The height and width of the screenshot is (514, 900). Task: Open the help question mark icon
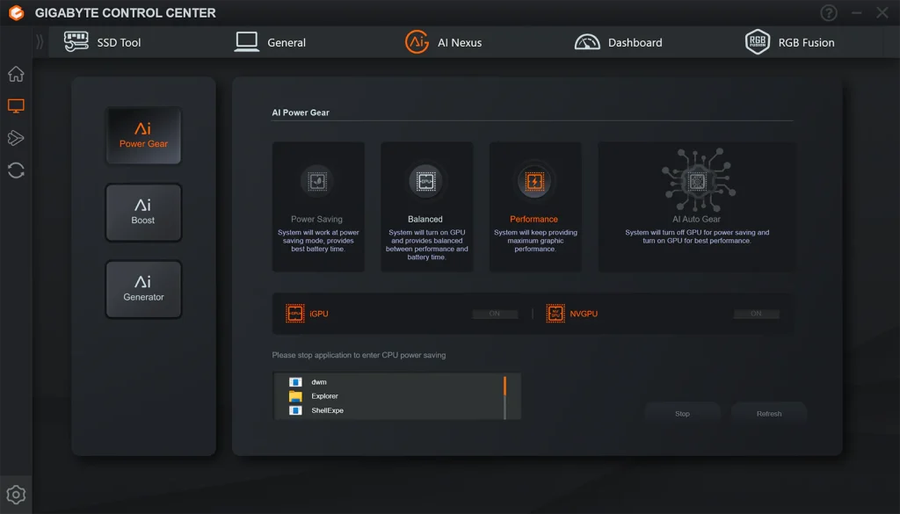click(828, 12)
